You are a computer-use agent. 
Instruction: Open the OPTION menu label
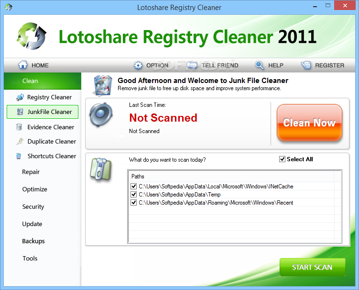[157, 65]
